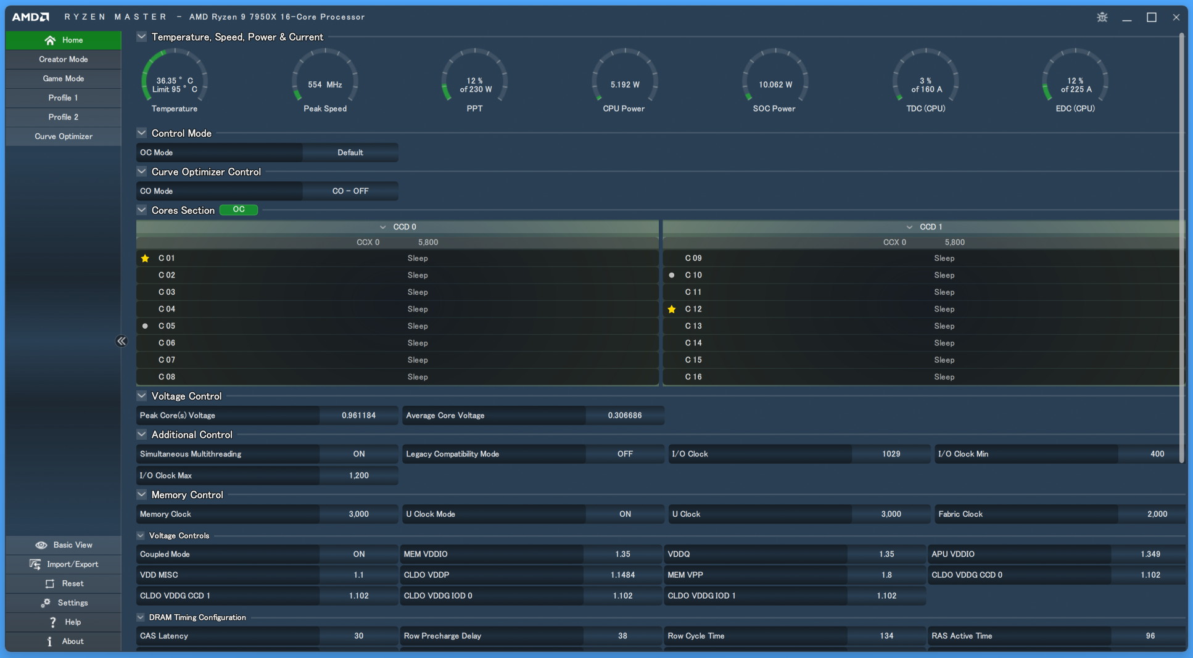The width and height of the screenshot is (1193, 658).
Task: Collapse Temperature, Speed, Power & Current section
Action: (142, 37)
